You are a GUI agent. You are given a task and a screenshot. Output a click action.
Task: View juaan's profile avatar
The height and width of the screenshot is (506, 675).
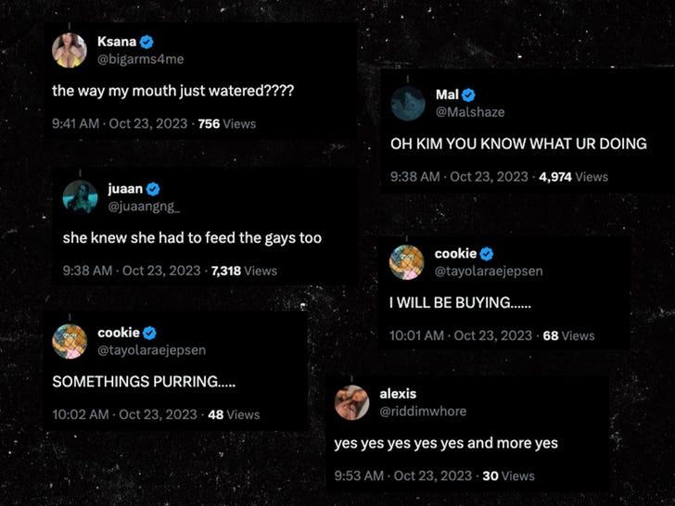click(81, 196)
